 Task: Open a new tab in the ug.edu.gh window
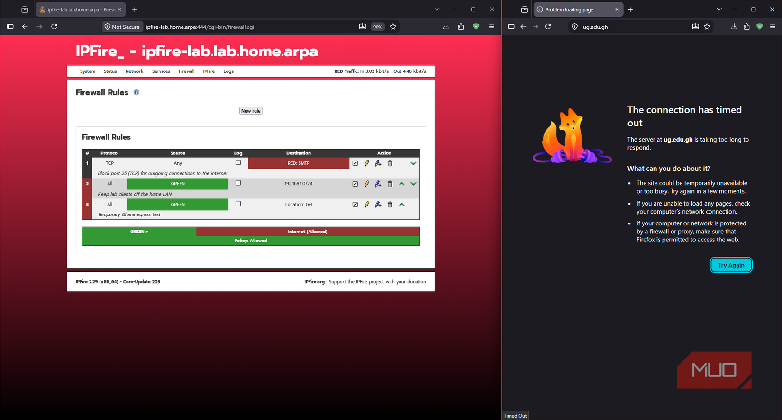pos(630,9)
